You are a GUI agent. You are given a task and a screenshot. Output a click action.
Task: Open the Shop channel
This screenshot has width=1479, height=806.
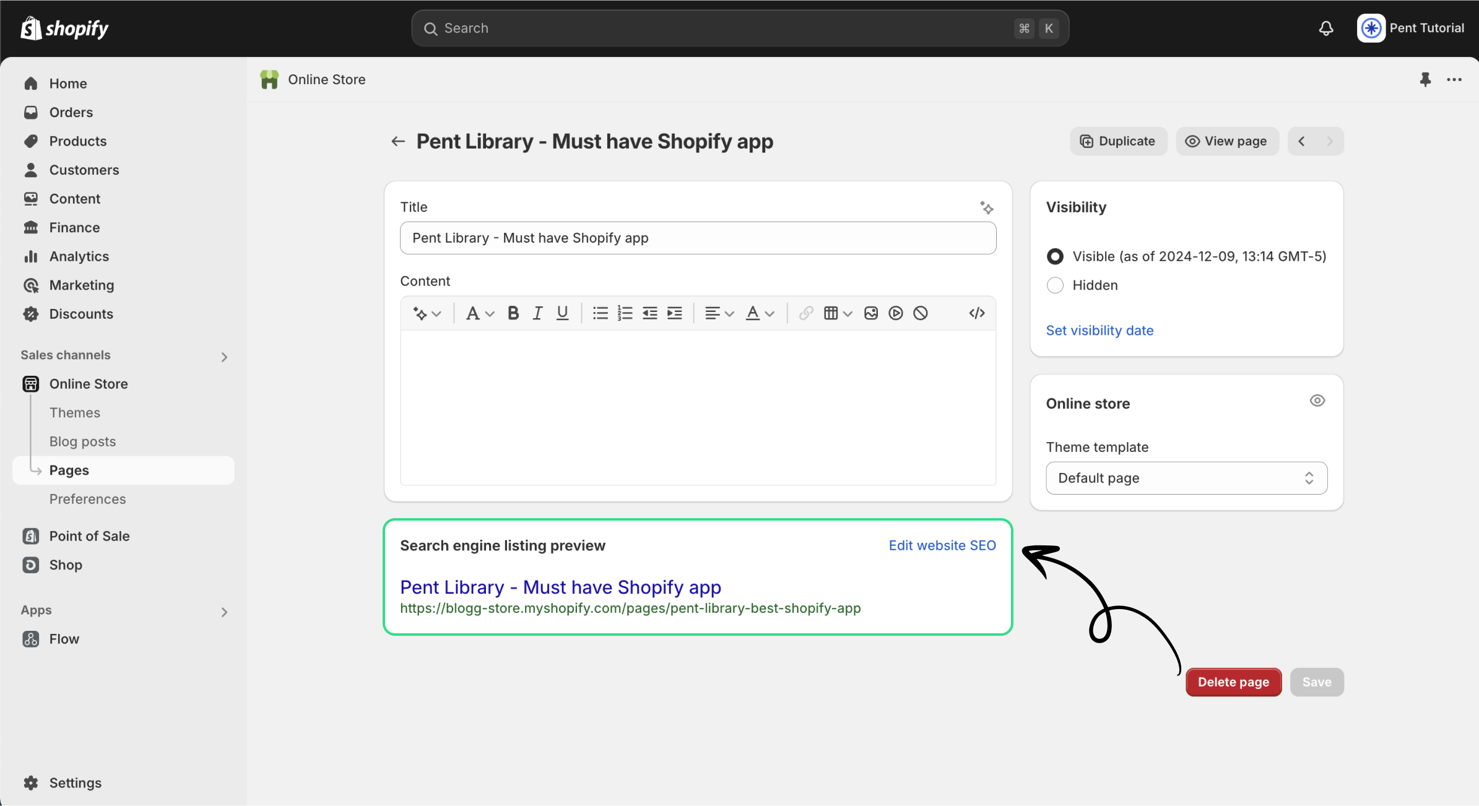pos(124,565)
